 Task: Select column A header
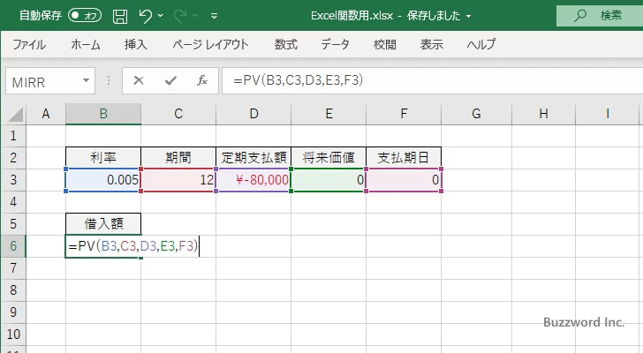point(46,114)
